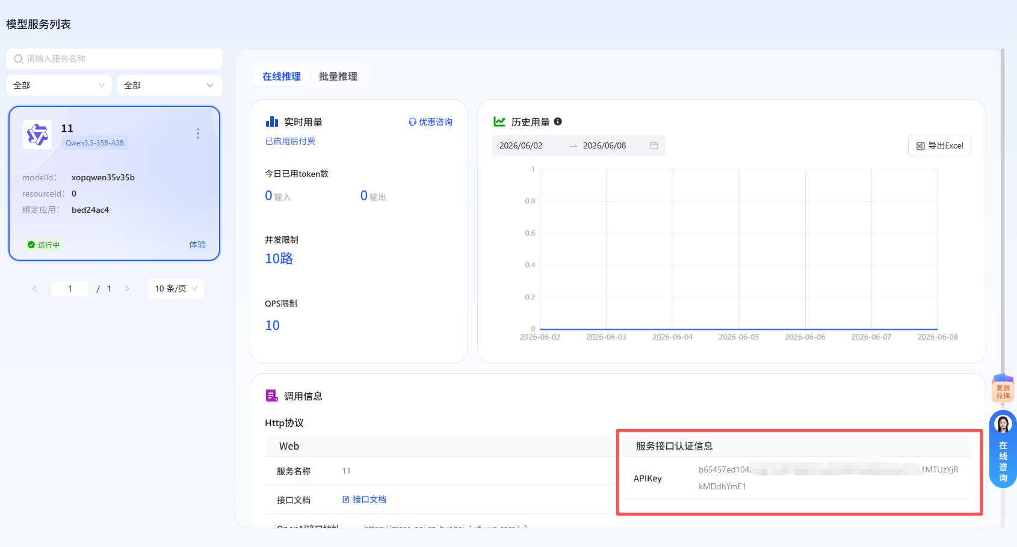Click the real-time usage bar chart icon

coord(272,122)
